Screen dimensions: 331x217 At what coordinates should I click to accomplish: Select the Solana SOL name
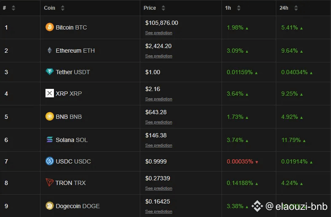[x=72, y=140]
